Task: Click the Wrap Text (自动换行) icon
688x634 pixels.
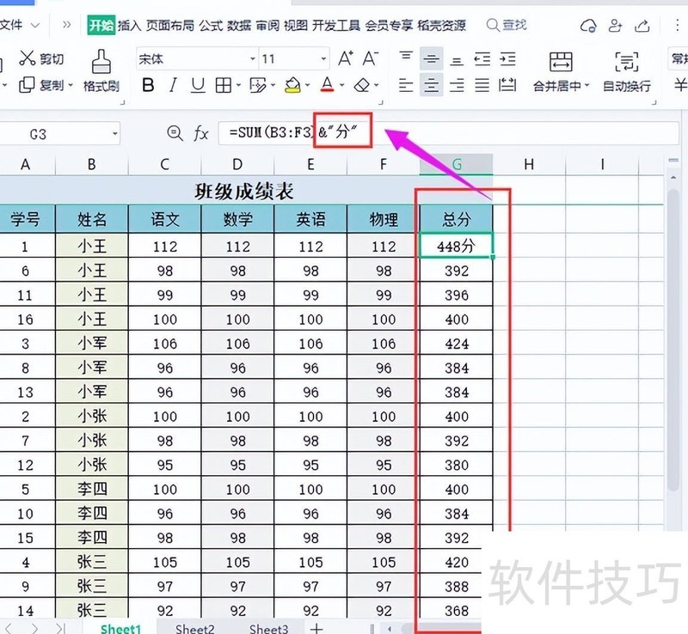Action: [627, 62]
